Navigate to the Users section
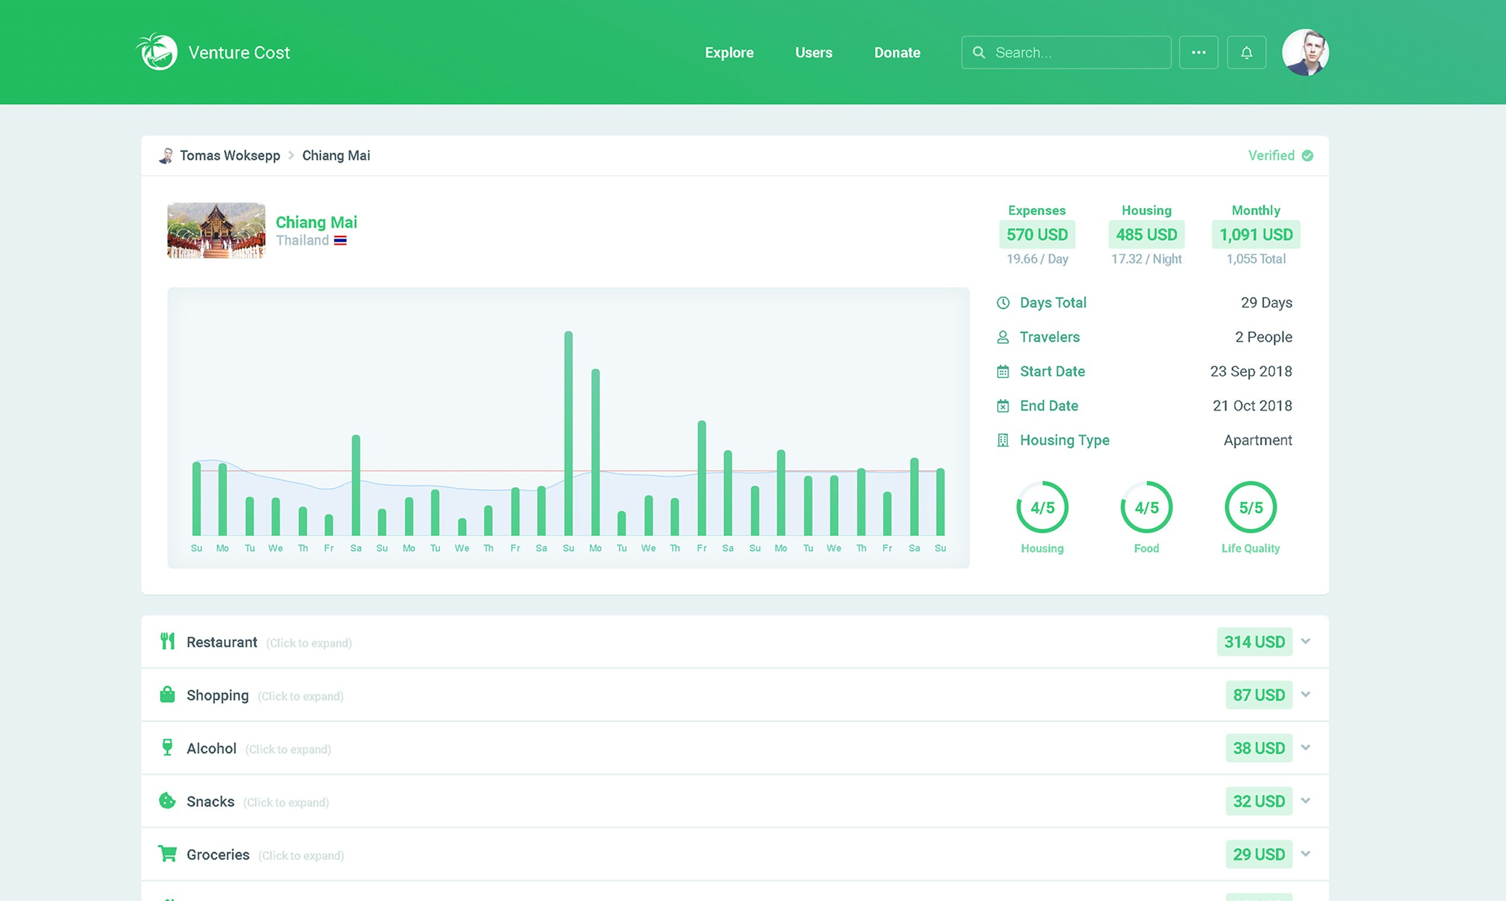The width and height of the screenshot is (1506, 901). pyautogui.click(x=813, y=52)
